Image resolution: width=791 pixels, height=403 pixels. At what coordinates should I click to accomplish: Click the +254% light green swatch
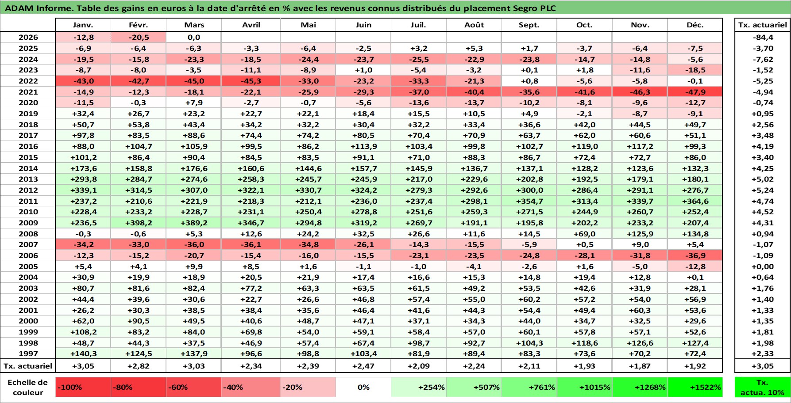click(419, 387)
